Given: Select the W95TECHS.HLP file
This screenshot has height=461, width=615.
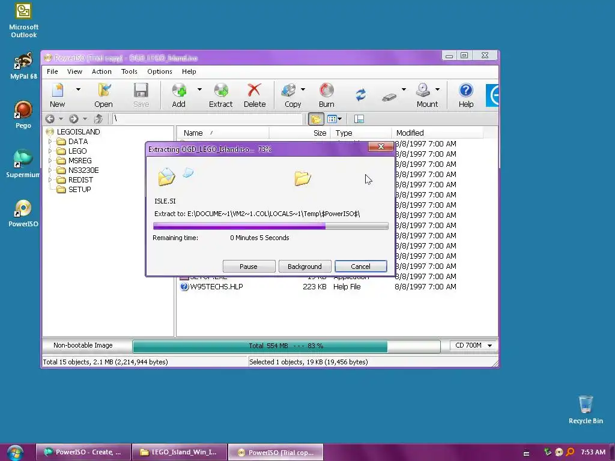Looking at the screenshot, I should point(216,286).
